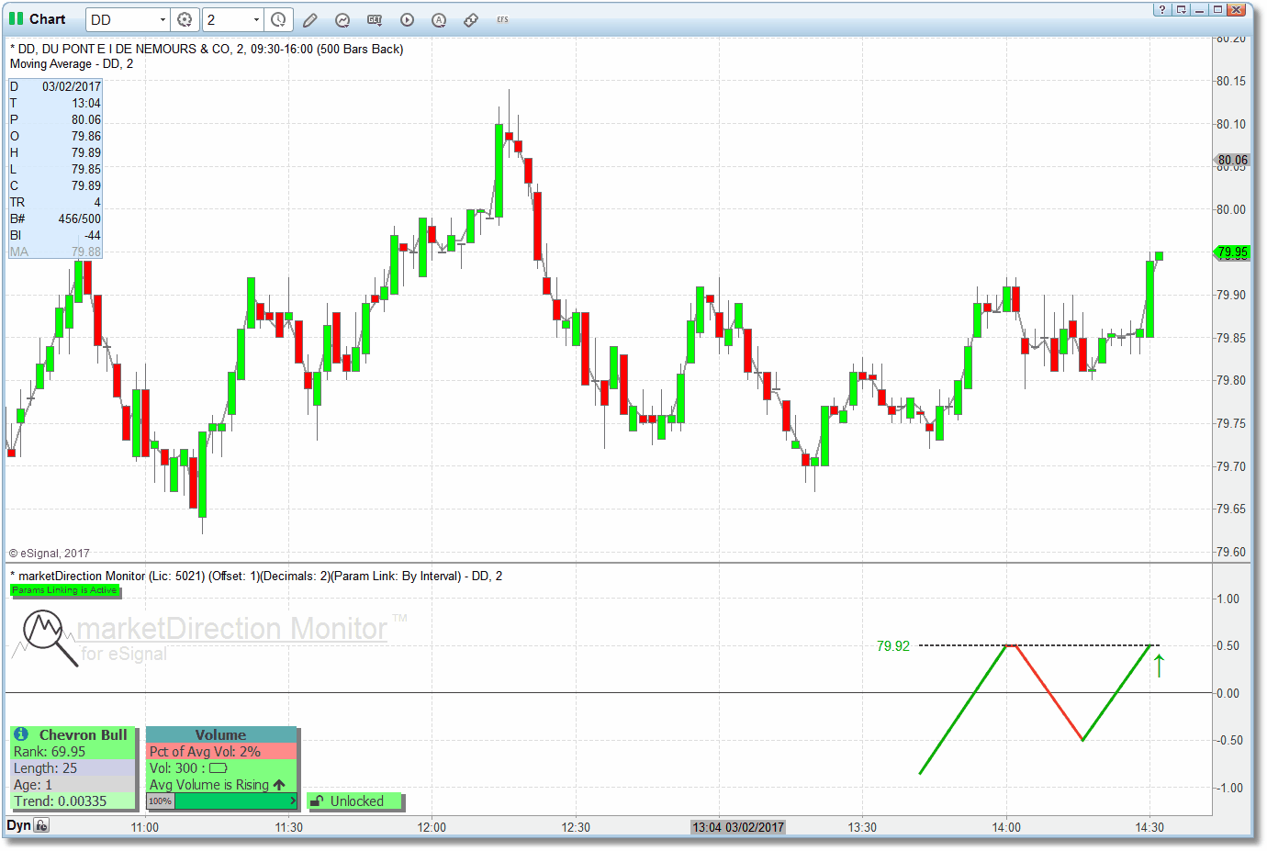Click the Length: 25 row
Image resolution: width=1267 pixels, height=851 pixels.
[73, 768]
